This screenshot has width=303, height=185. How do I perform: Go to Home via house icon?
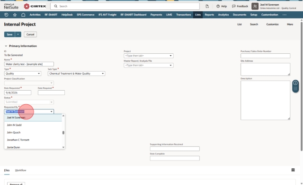point(23,15)
